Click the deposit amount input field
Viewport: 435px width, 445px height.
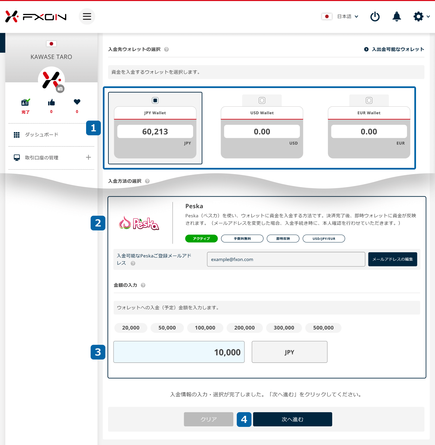point(179,352)
